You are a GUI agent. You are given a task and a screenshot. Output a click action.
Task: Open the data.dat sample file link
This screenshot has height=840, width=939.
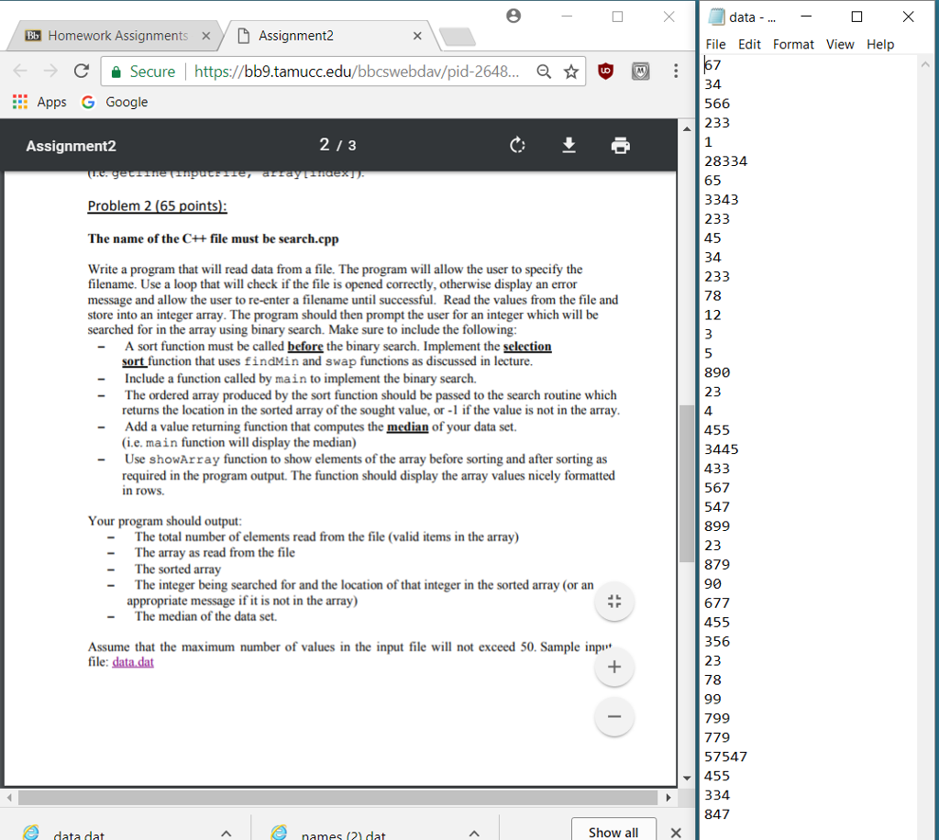132,663
